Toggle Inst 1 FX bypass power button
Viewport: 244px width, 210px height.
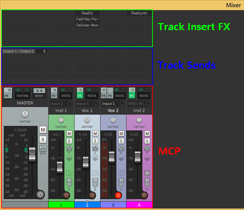[x=55, y=90]
